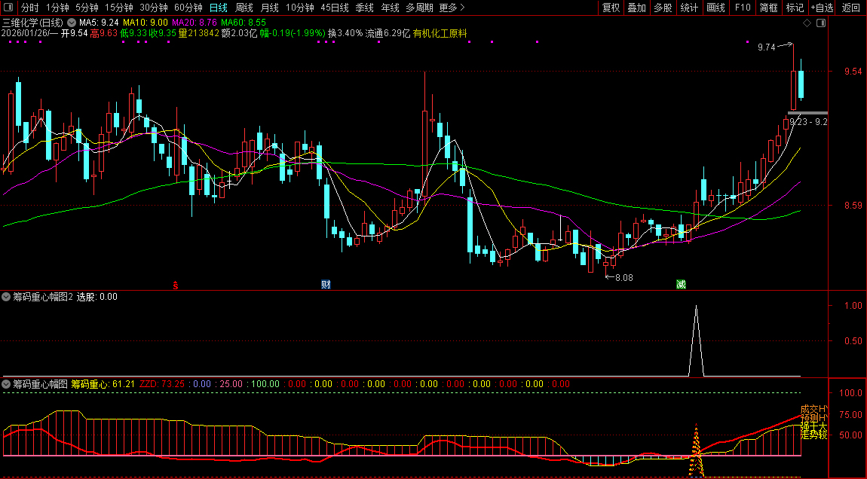Open the F10 company info

743,8
